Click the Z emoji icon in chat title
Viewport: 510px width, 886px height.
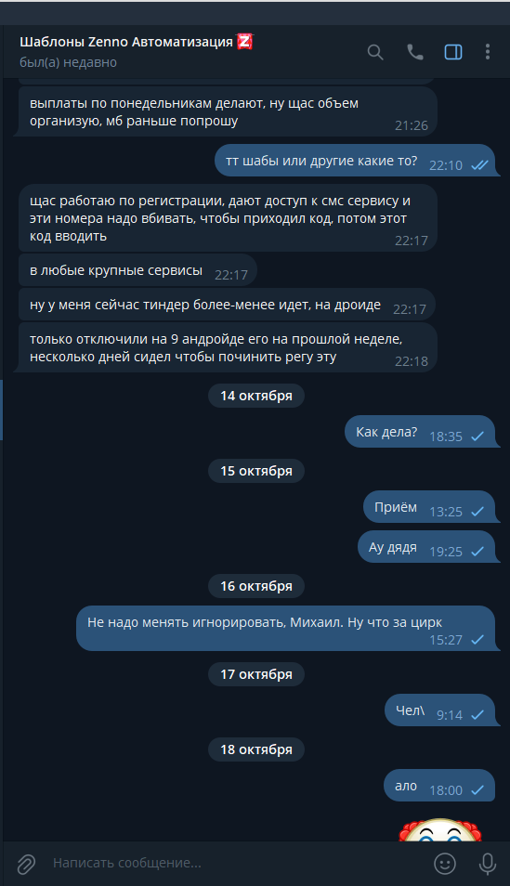point(244,41)
